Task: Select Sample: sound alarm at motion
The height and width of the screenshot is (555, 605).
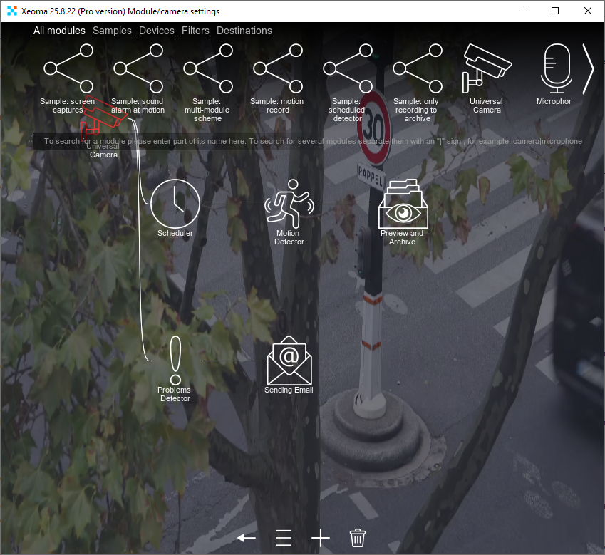Action: pos(138,68)
